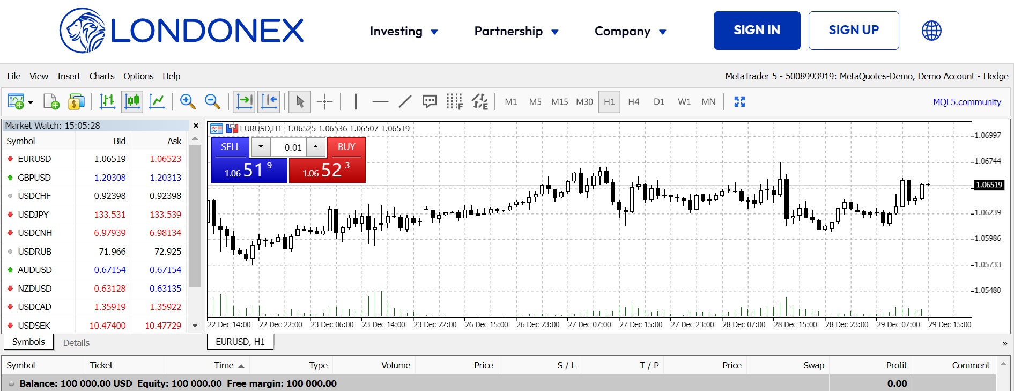The image size is (1014, 391).
Task: Set timeframe to M1
Action: pyautogui.click(x=511, y=101)
